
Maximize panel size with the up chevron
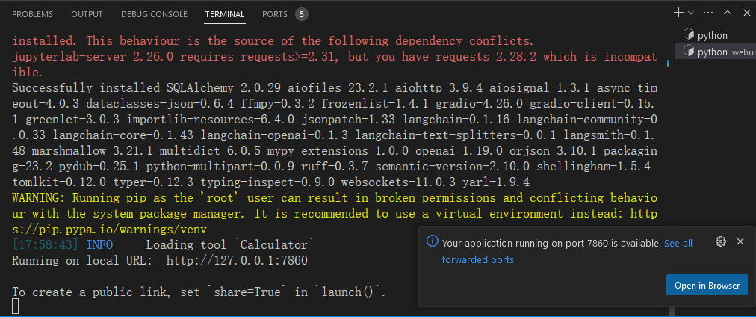[x=727, y=13]
